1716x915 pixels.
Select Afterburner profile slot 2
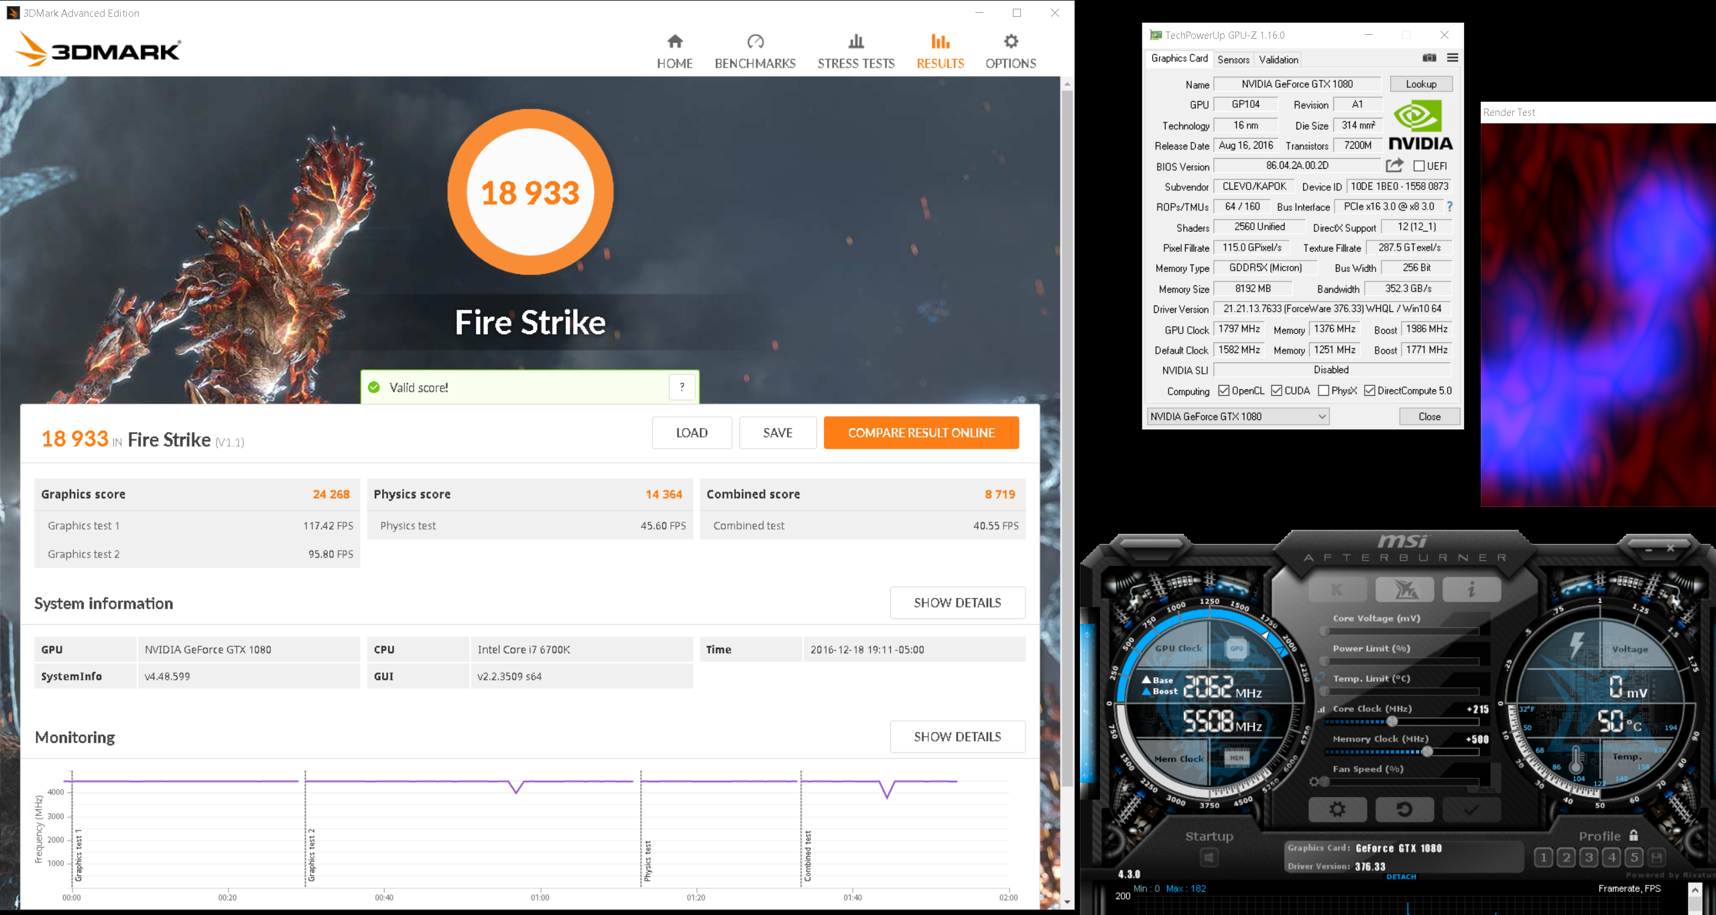pyautogui.click(x=1567, y=857)
